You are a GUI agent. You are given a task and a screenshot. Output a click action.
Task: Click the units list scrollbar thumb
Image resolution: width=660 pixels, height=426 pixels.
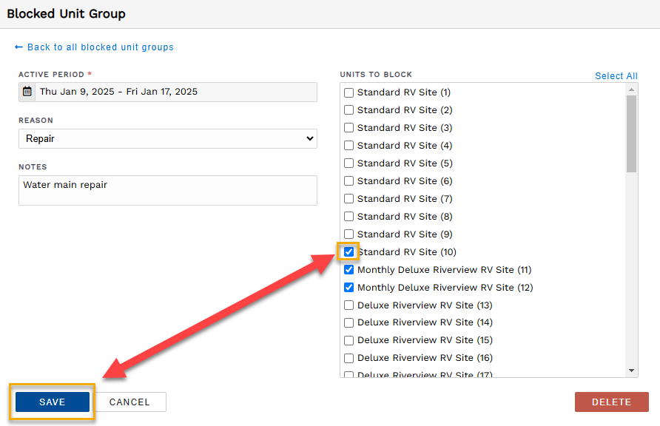point(631,133)
